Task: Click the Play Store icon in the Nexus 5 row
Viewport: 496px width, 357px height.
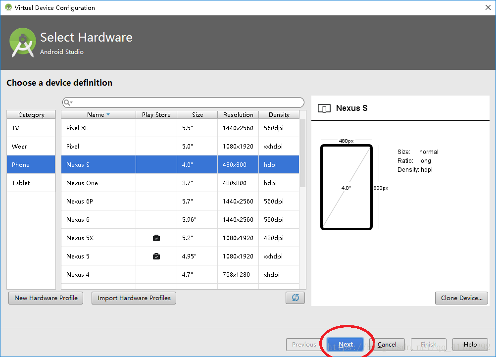Action: [x=156, y=256]
